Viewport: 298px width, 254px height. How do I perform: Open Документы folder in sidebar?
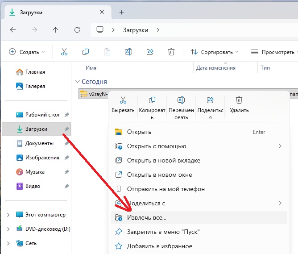click(39, 143)
